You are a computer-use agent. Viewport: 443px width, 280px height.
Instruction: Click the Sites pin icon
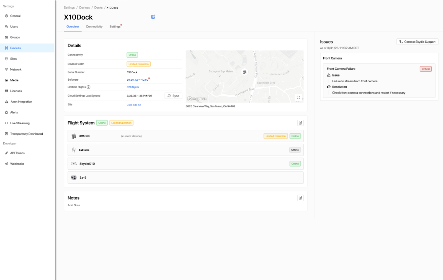6,59
